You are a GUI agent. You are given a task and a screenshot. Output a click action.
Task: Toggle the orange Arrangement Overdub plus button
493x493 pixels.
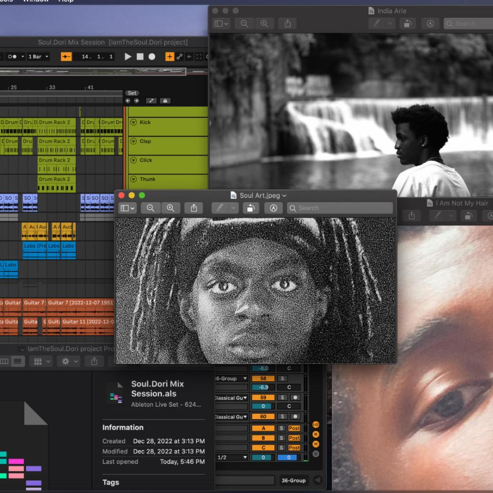[170, 57]
